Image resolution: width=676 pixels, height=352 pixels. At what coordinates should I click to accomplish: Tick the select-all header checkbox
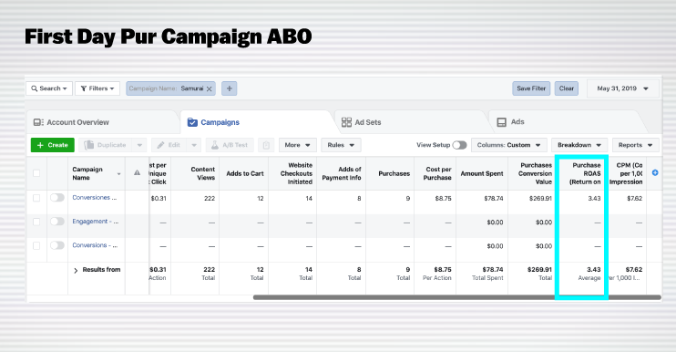(36, 173)
